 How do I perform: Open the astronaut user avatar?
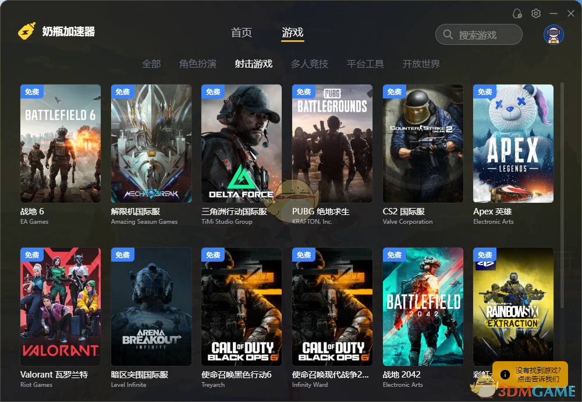point(553,35)
